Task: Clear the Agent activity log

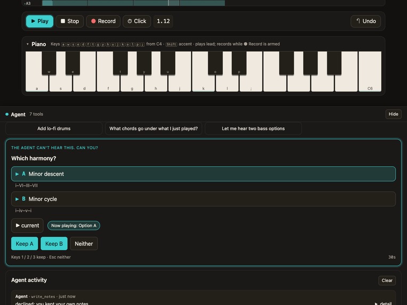Action: click(387, 281)
